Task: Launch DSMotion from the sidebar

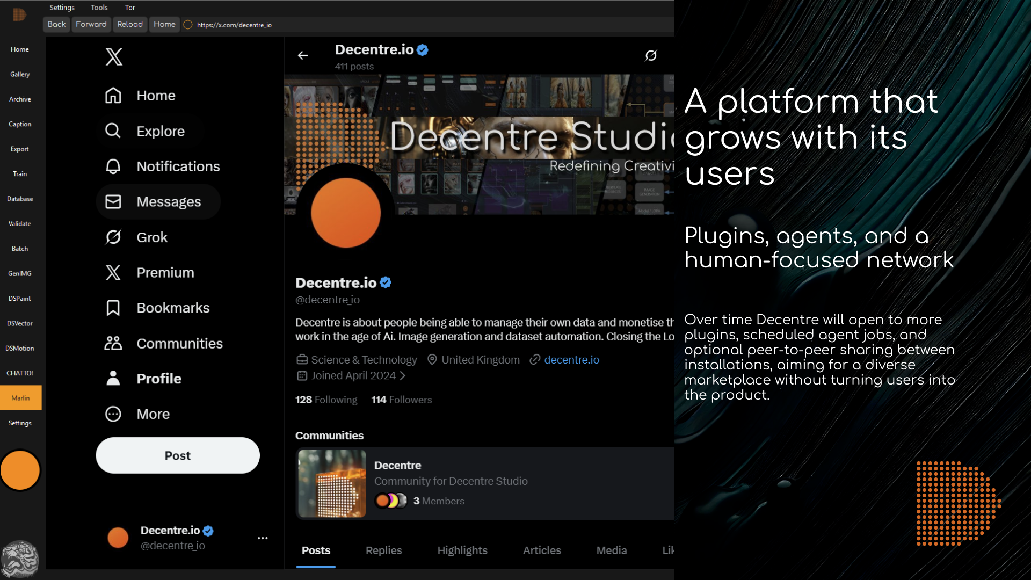Action: pyautogui.click(x=20, y=348)
